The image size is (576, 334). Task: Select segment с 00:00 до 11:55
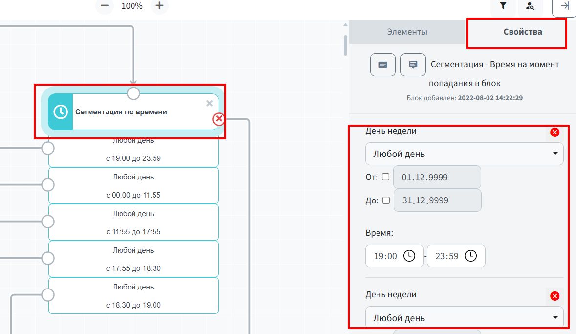coord(133,185)
